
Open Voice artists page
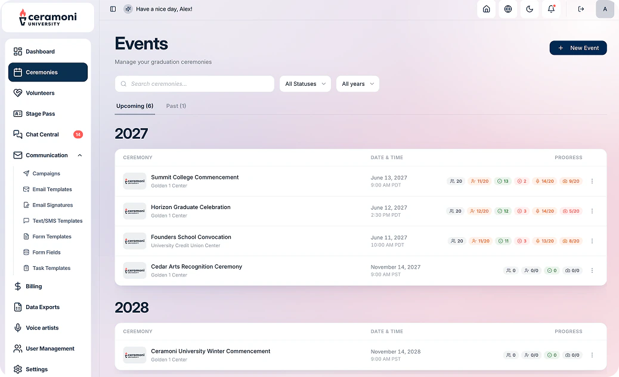(x=48, y=328)
